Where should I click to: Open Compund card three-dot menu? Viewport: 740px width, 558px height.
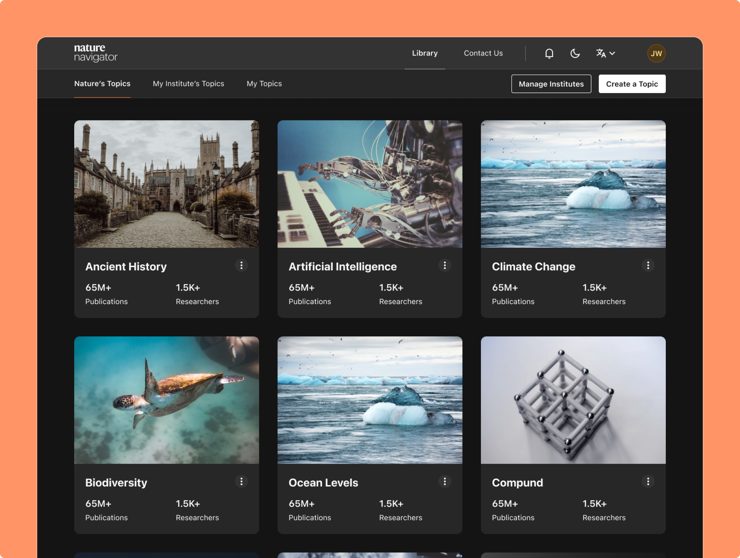coord(648,482)
